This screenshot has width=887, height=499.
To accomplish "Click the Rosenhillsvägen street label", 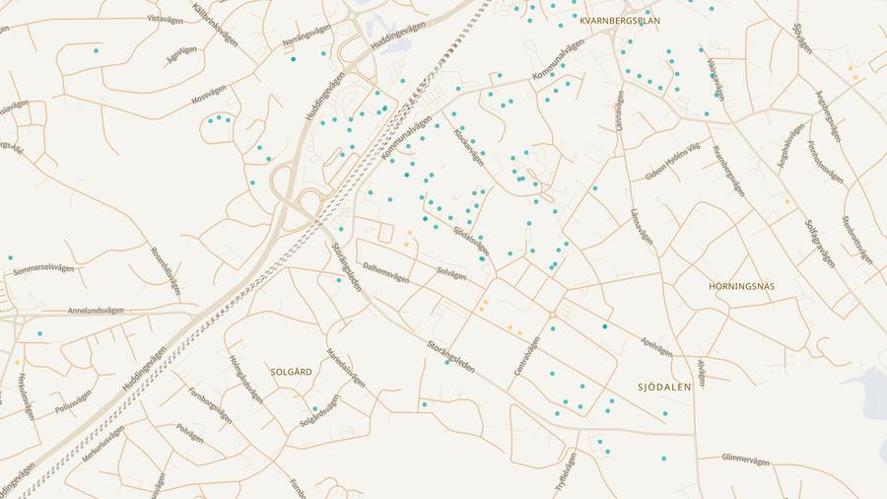I will (165, 270).
